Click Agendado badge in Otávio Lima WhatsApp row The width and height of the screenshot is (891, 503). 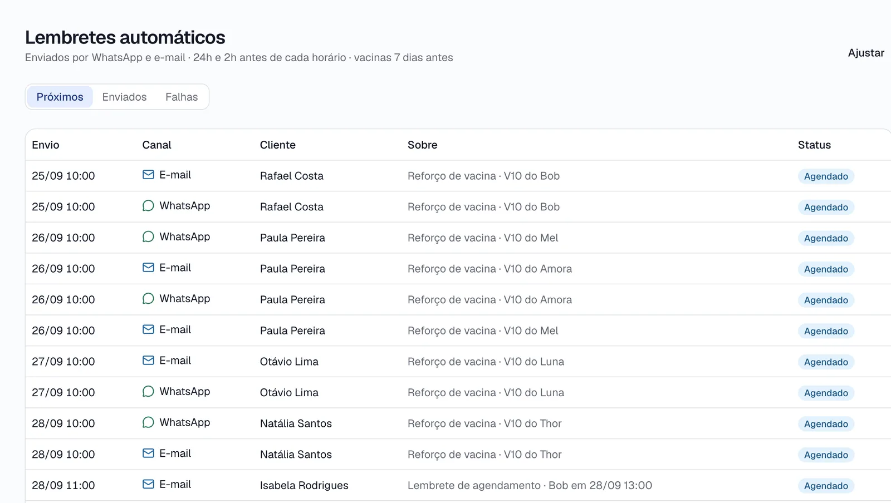(x=826, y=393)
